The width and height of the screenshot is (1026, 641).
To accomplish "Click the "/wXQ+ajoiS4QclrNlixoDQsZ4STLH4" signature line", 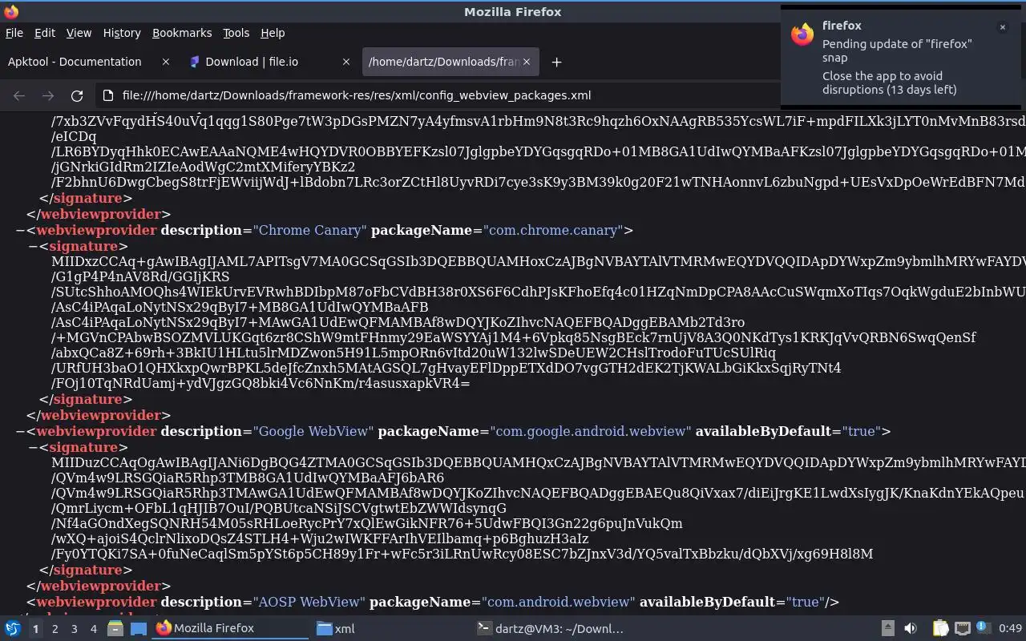I will [x=320, y=538].
